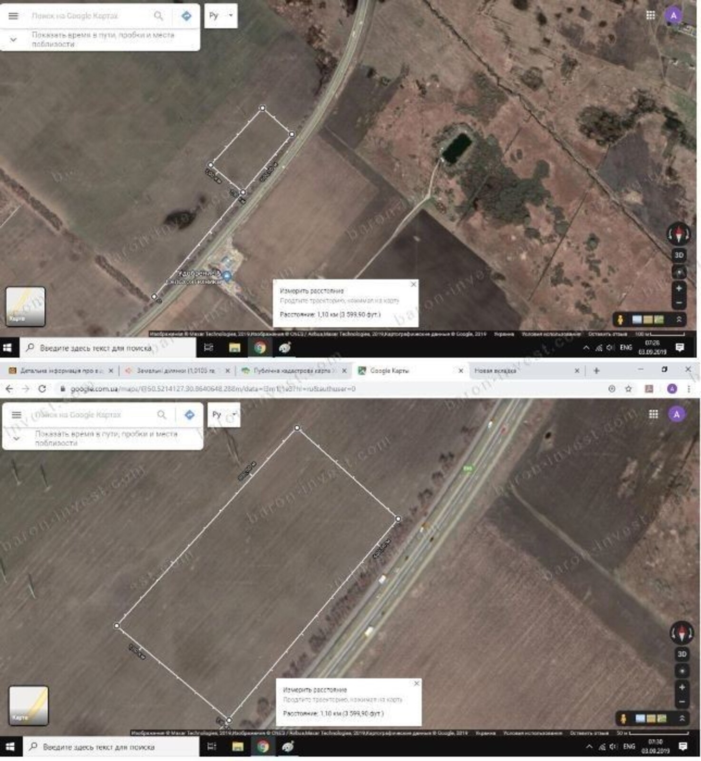Toggle 3D view on the upper map
Screen dimensions: 701x761
(679, 255)
